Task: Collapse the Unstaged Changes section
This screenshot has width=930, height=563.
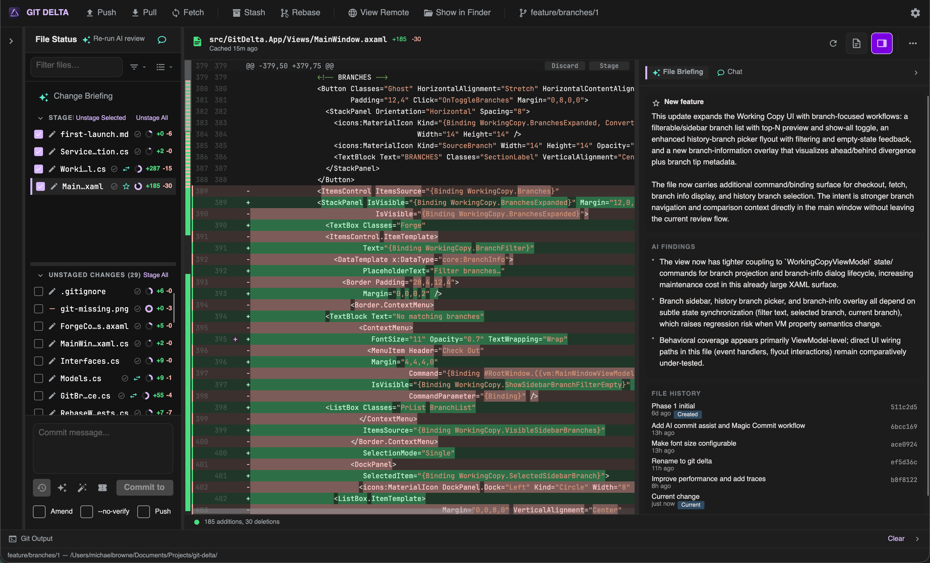Action: click(x=40, y=275)
